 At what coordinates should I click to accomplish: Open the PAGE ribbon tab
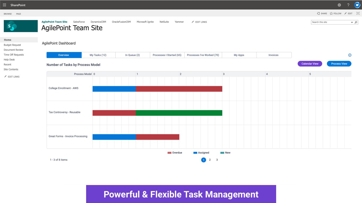coord(19,14)
